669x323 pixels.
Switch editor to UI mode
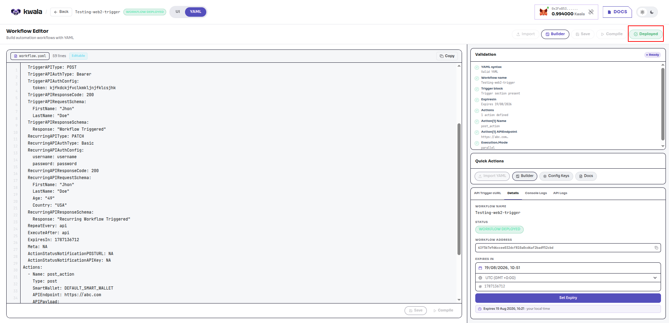[x=178, y=12]
